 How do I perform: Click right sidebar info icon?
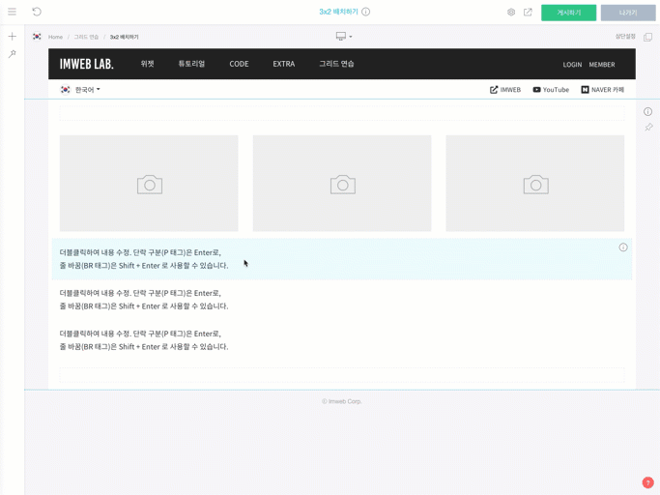(x=647, y=111)
